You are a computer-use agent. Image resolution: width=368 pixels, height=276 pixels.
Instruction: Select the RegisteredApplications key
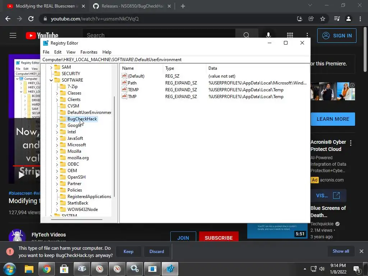89,197
